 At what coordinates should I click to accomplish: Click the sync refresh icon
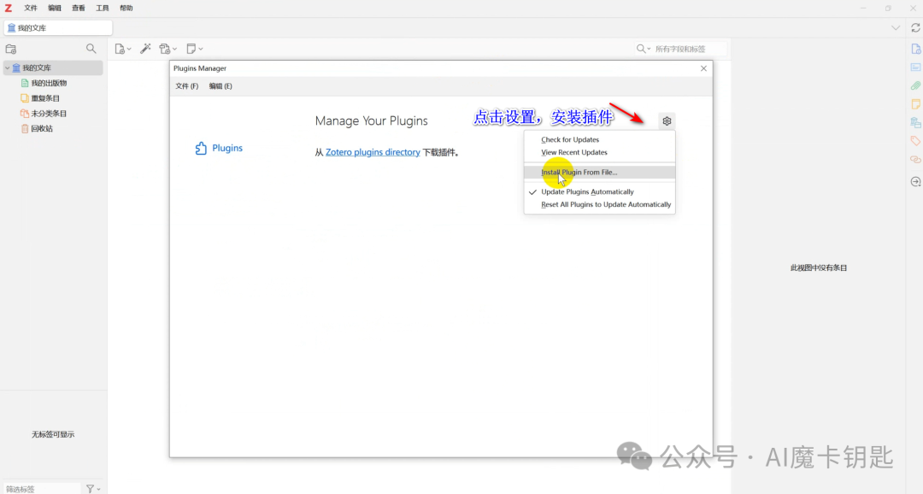915,27
